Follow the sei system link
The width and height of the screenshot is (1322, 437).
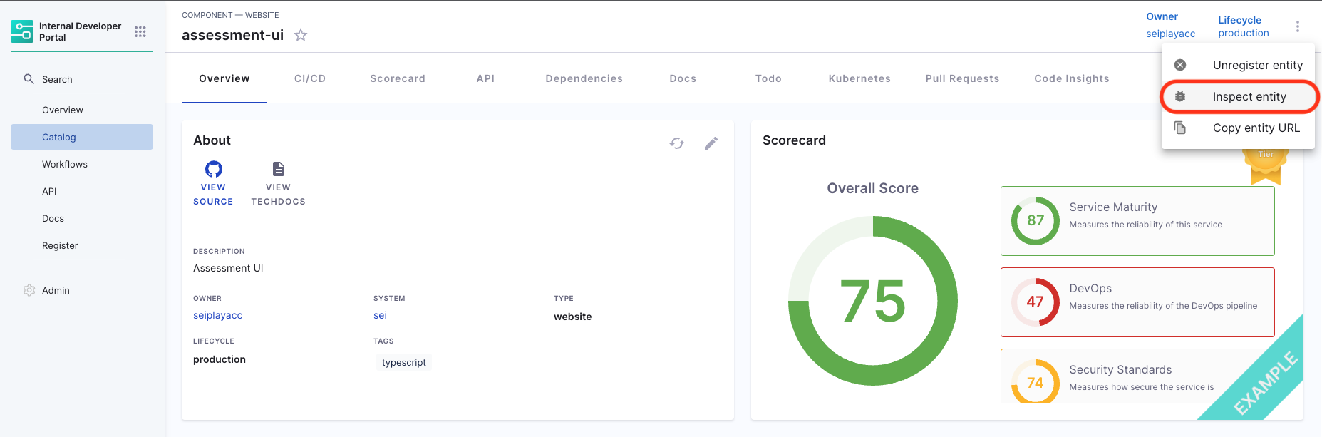click(380, 315)
